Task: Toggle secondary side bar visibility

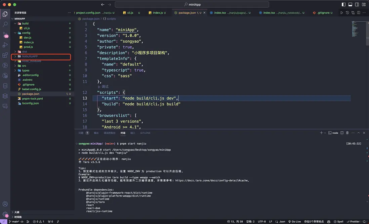Action: coord(357,4)
